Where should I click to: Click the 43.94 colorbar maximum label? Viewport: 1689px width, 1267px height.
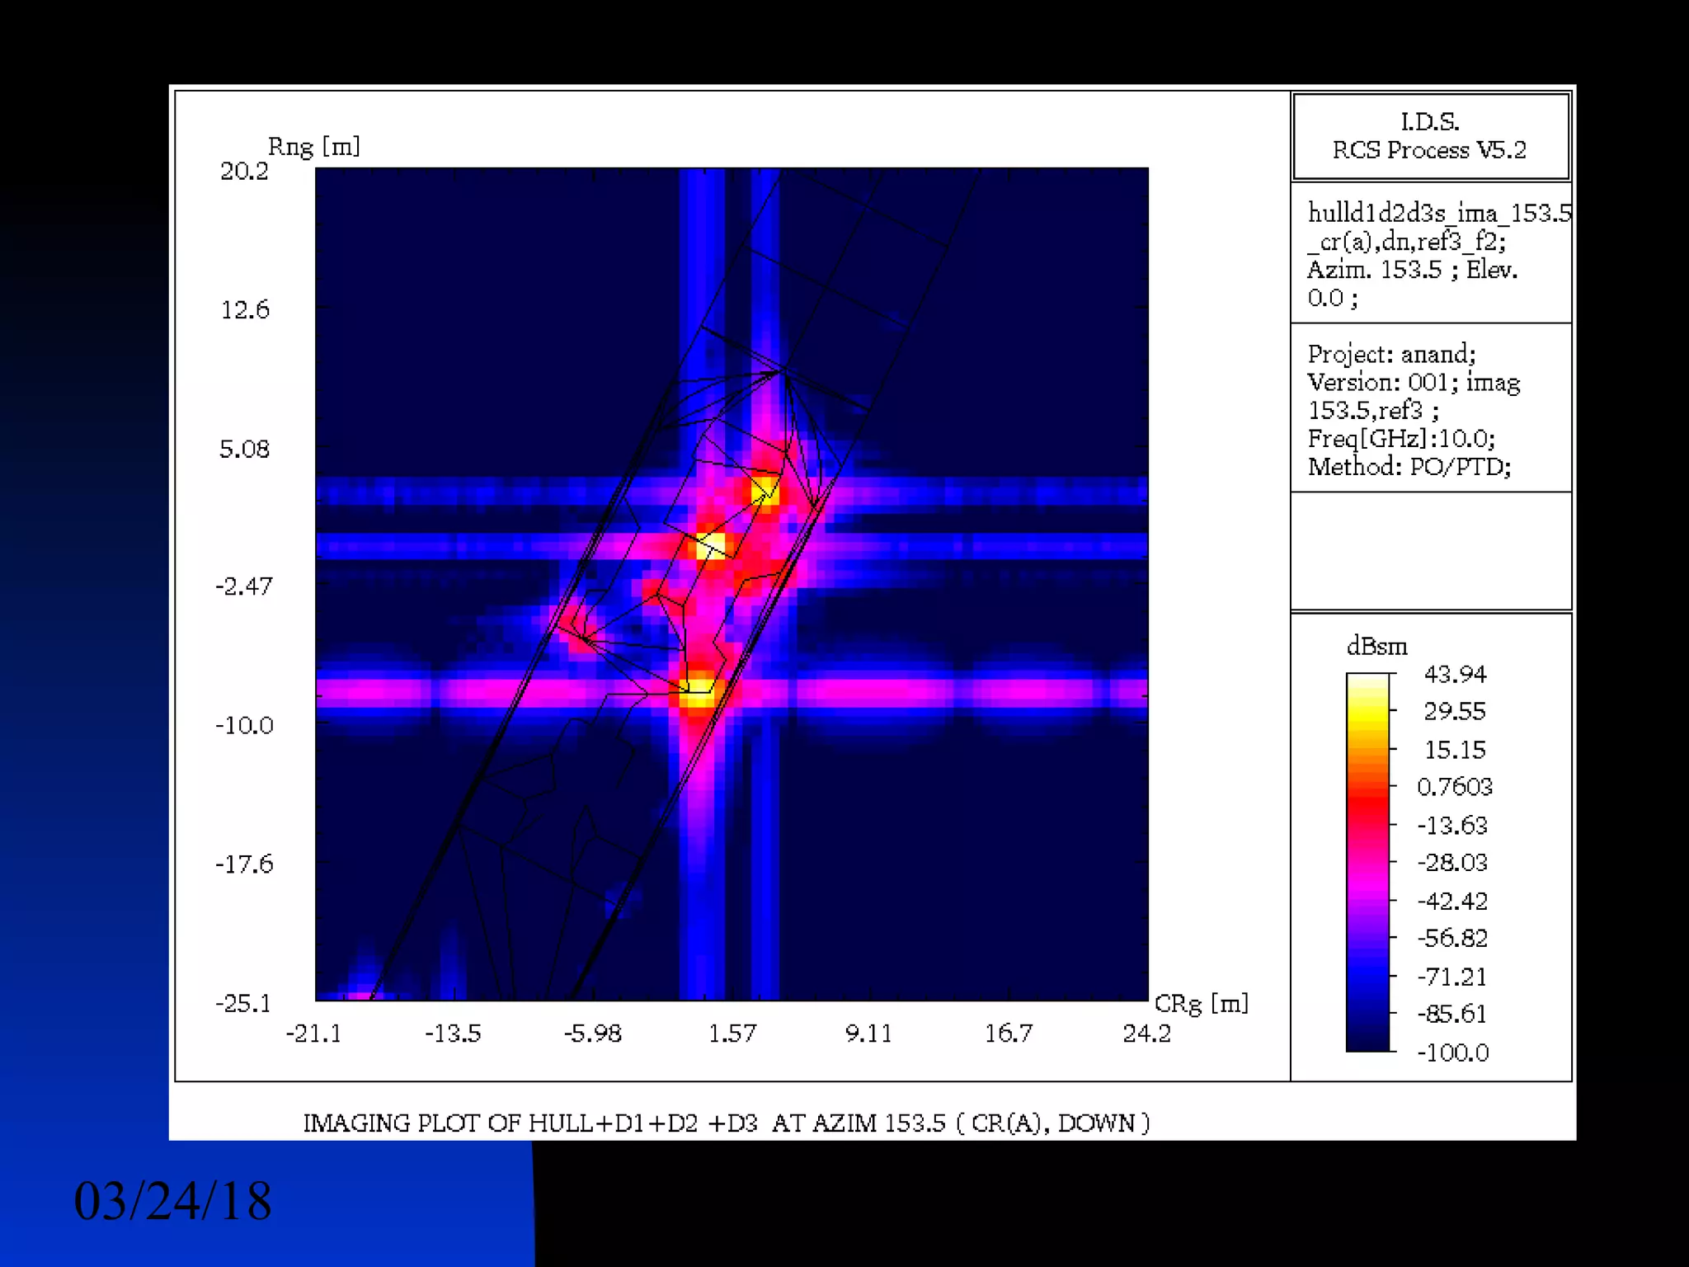pyautogui.click(x=1455, y=674)
